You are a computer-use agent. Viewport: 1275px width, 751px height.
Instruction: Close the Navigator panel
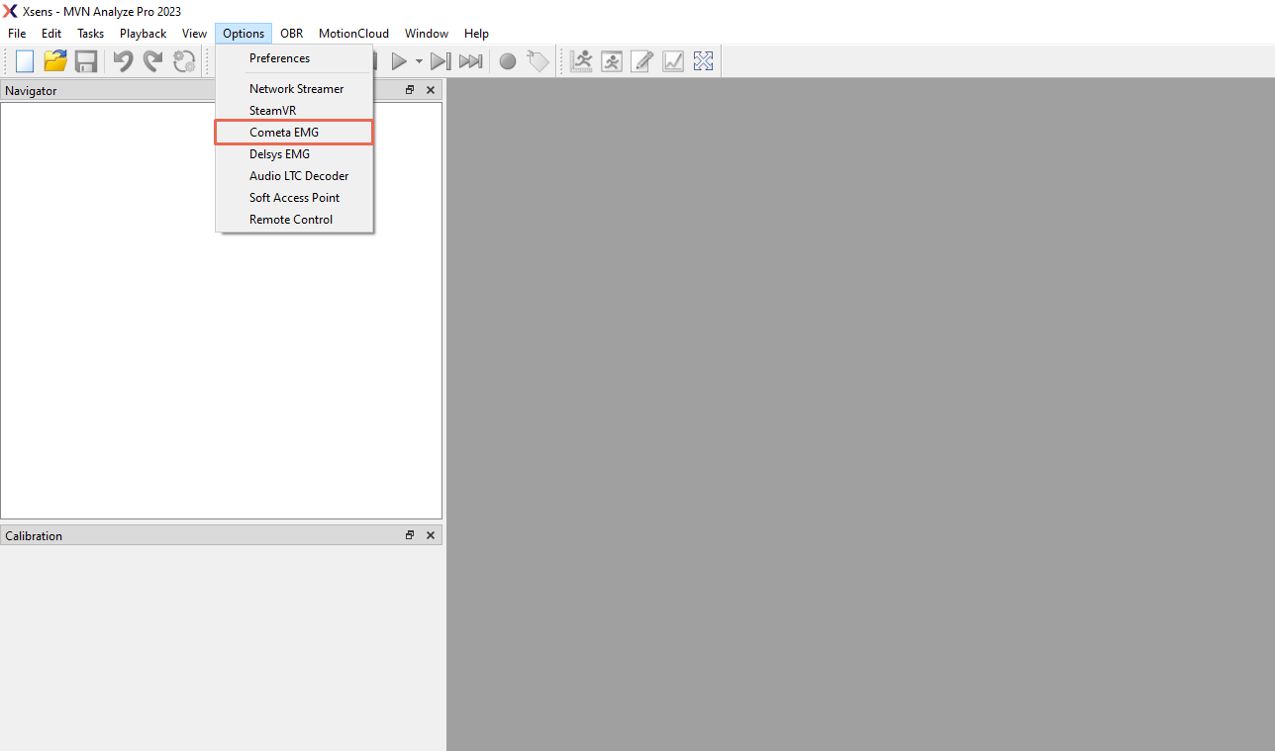tap(431, 90)
